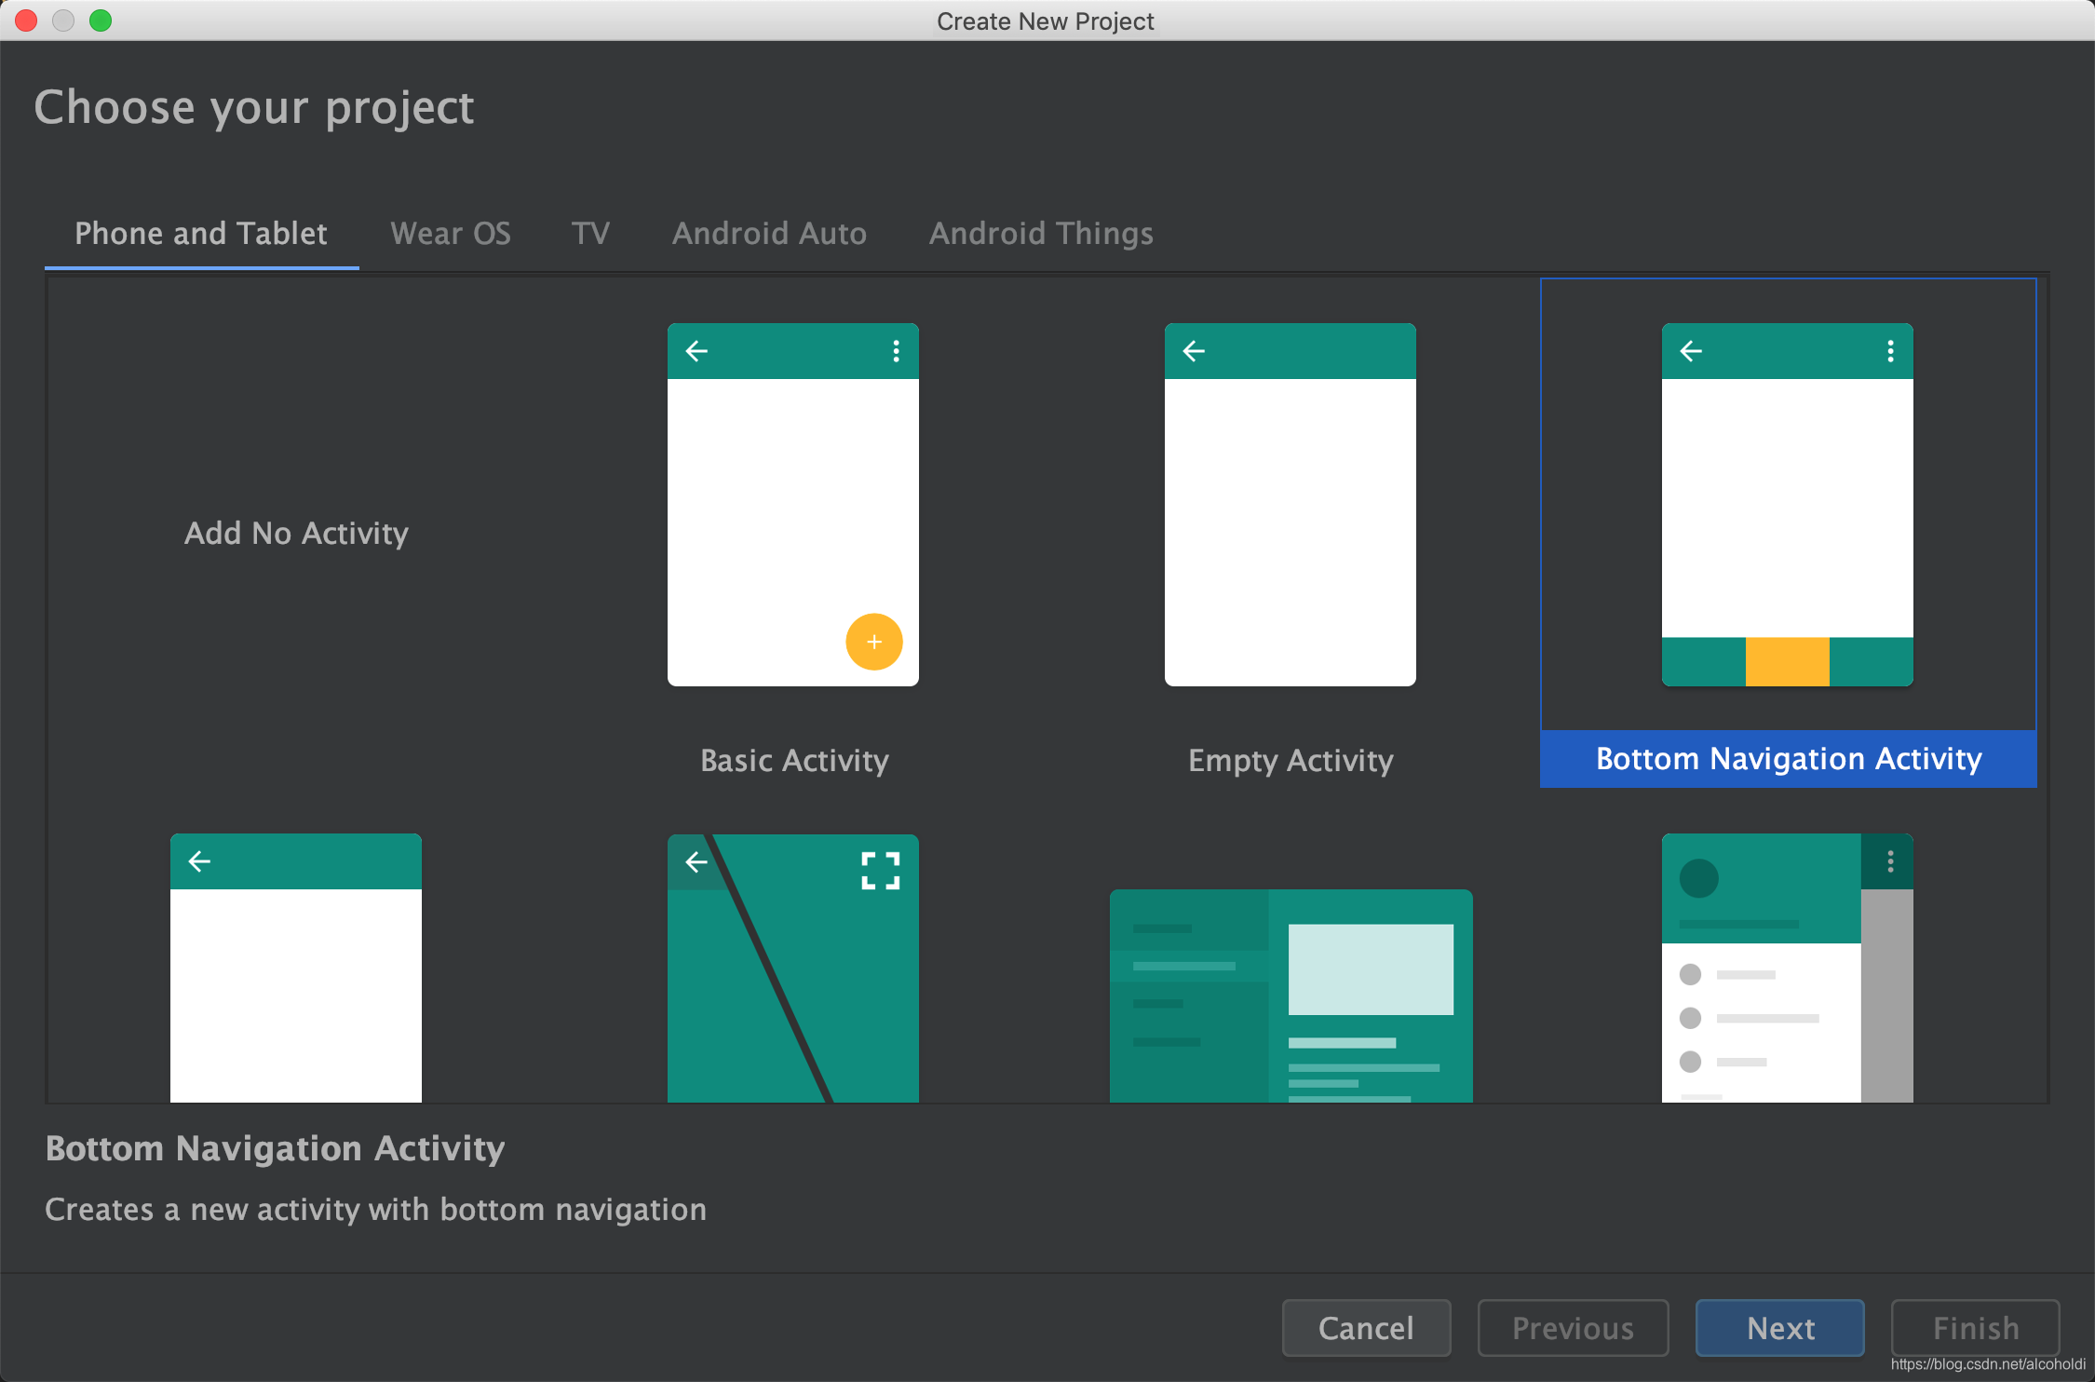Image resolution: width=2095 pixels, height=1382 pixels.
Task: Click the Finish button
Action: click(1976, 1328)
